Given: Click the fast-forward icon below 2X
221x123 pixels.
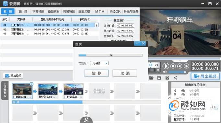Looking at the screenshot, I should point(158,70).
